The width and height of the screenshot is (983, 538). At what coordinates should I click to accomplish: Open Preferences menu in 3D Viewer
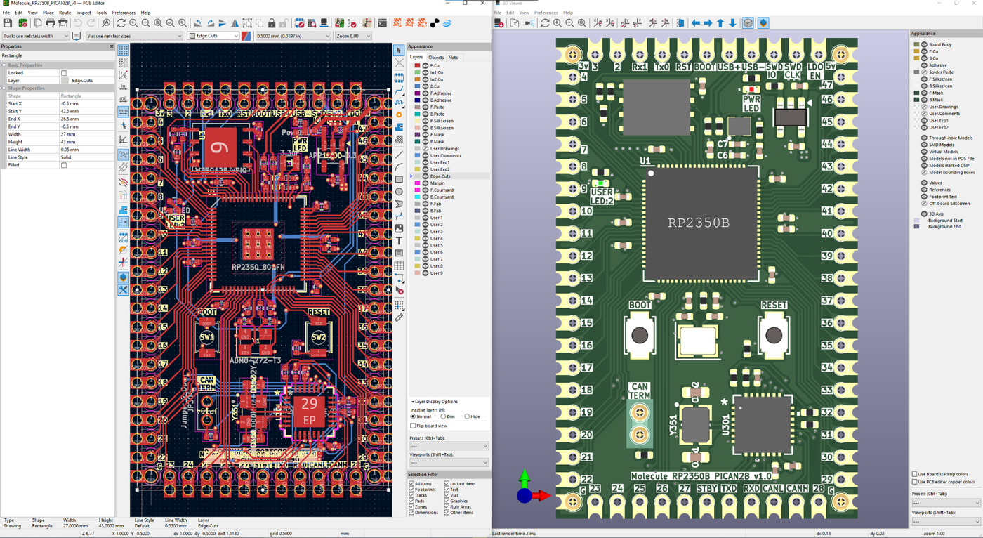[x=546, y=13]
